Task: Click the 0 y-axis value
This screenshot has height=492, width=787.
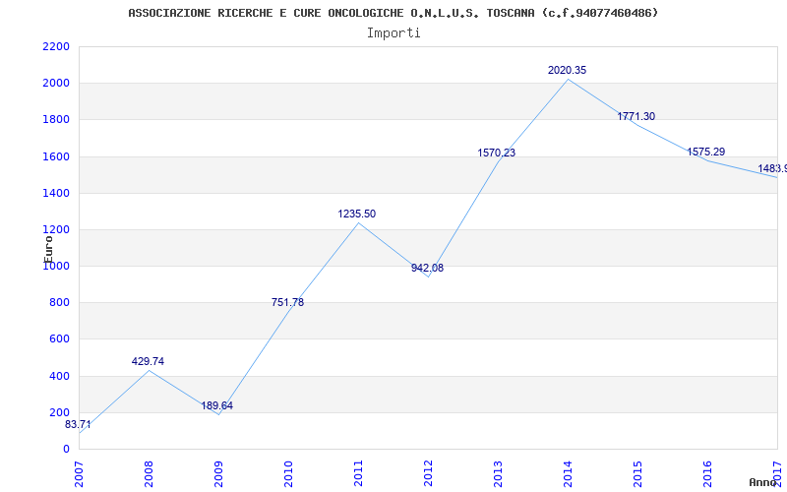Action: (66, 450)
